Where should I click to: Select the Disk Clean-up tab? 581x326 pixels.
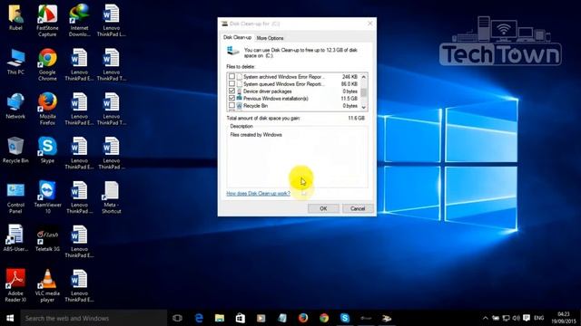click(x=237, y=38)
